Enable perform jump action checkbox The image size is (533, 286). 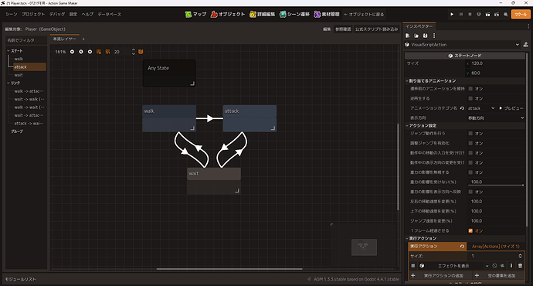click(x=470, y=133)
